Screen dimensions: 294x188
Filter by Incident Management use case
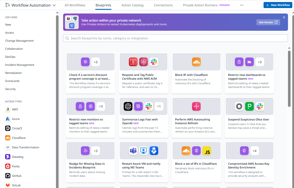point(20,65)
